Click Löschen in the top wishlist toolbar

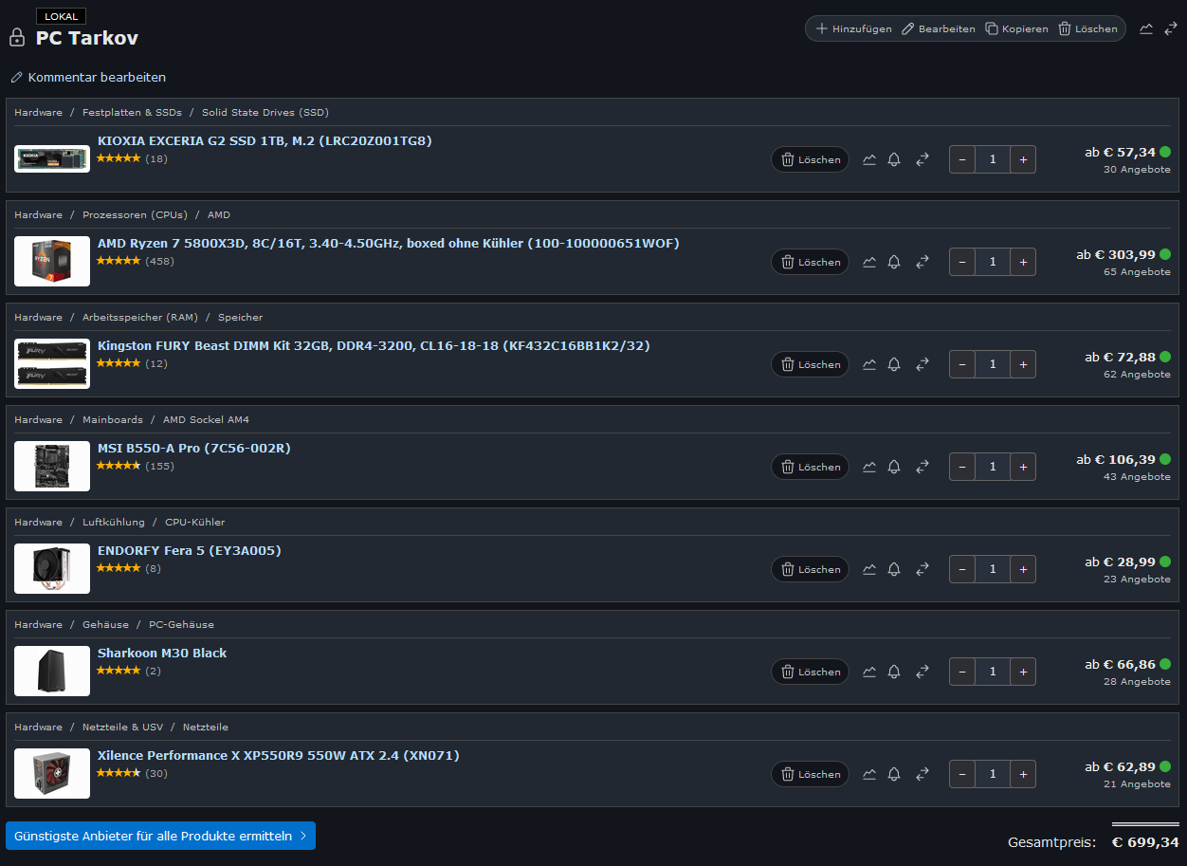click(1087, 28)
